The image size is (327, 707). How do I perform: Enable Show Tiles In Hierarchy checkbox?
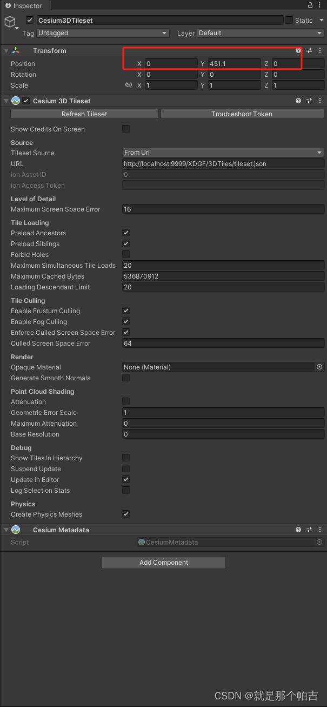pos(126,458)
